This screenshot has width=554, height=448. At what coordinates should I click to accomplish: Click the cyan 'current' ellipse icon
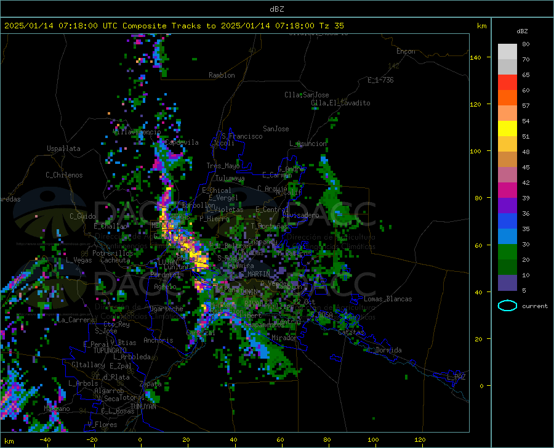point(507,306)
